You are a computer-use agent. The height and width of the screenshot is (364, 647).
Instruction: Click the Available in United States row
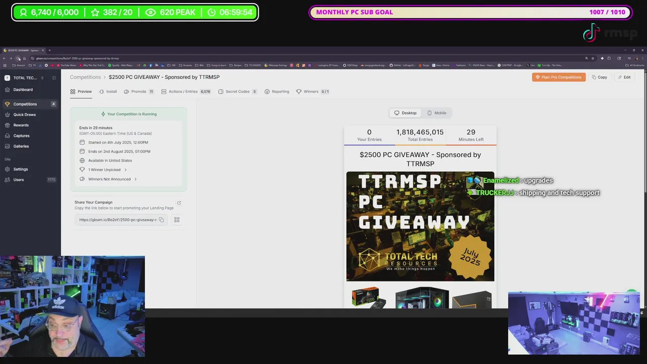tap(106, 161)
